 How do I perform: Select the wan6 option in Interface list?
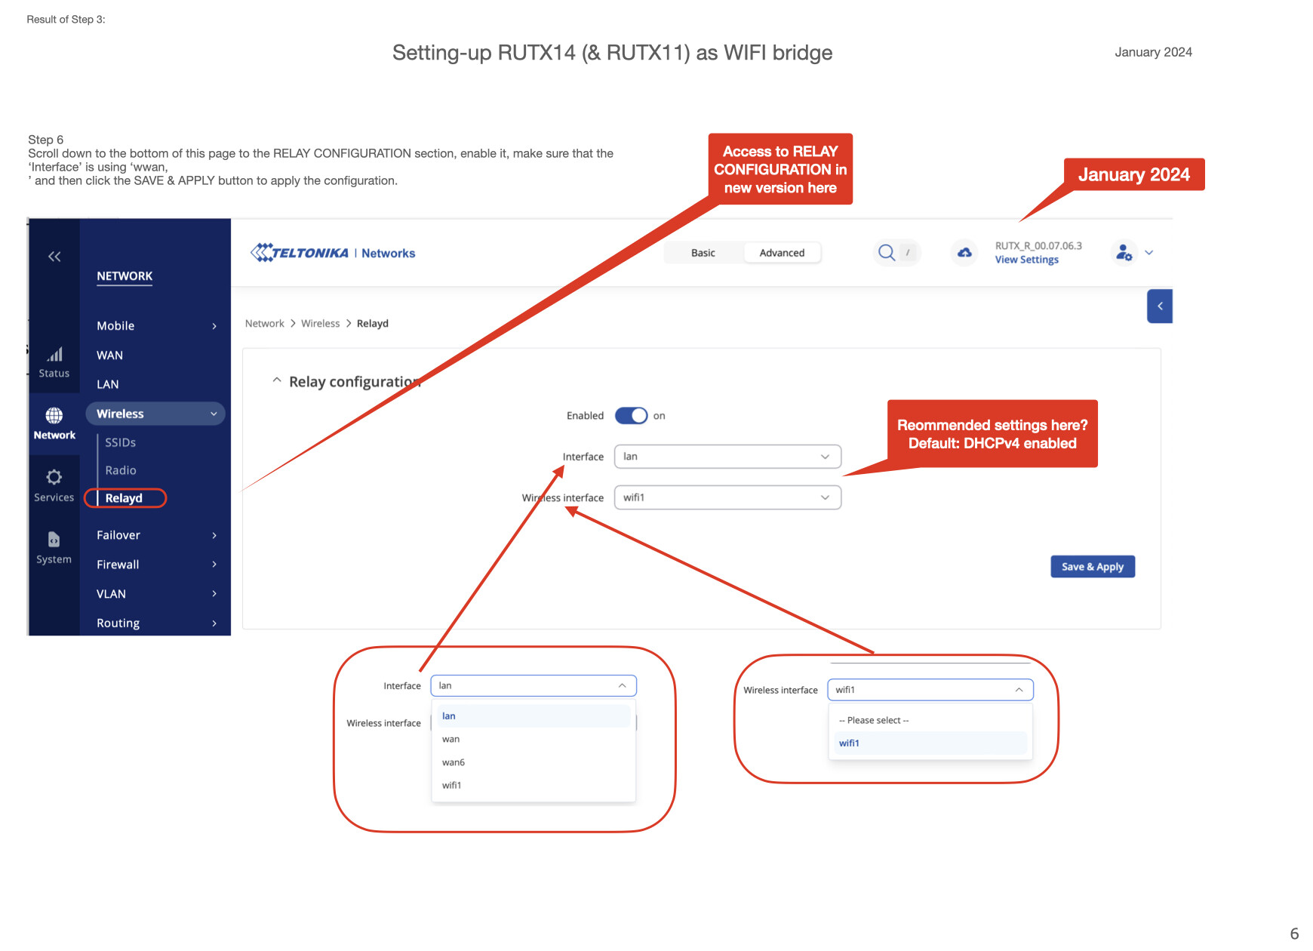pyautogui.click(x=534, y=763)
